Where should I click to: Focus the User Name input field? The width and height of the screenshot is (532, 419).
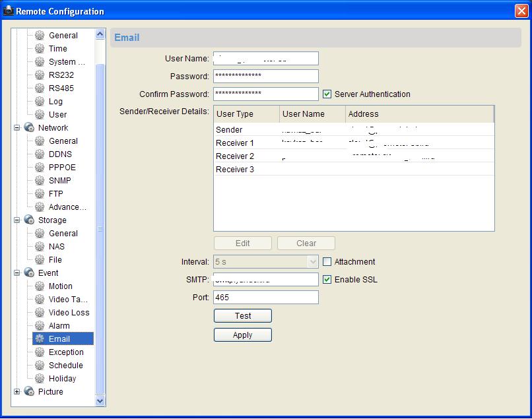[x=266, y=58]
